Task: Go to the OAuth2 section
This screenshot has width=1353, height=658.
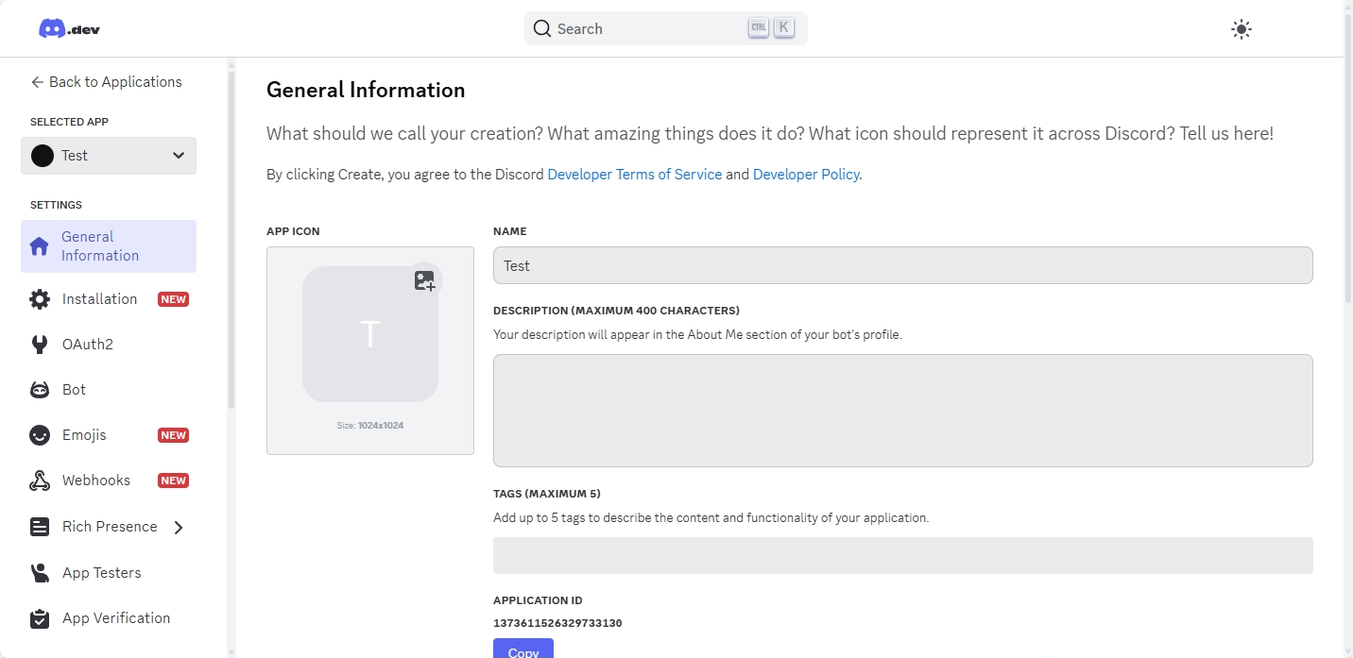Action: (109, 345)
